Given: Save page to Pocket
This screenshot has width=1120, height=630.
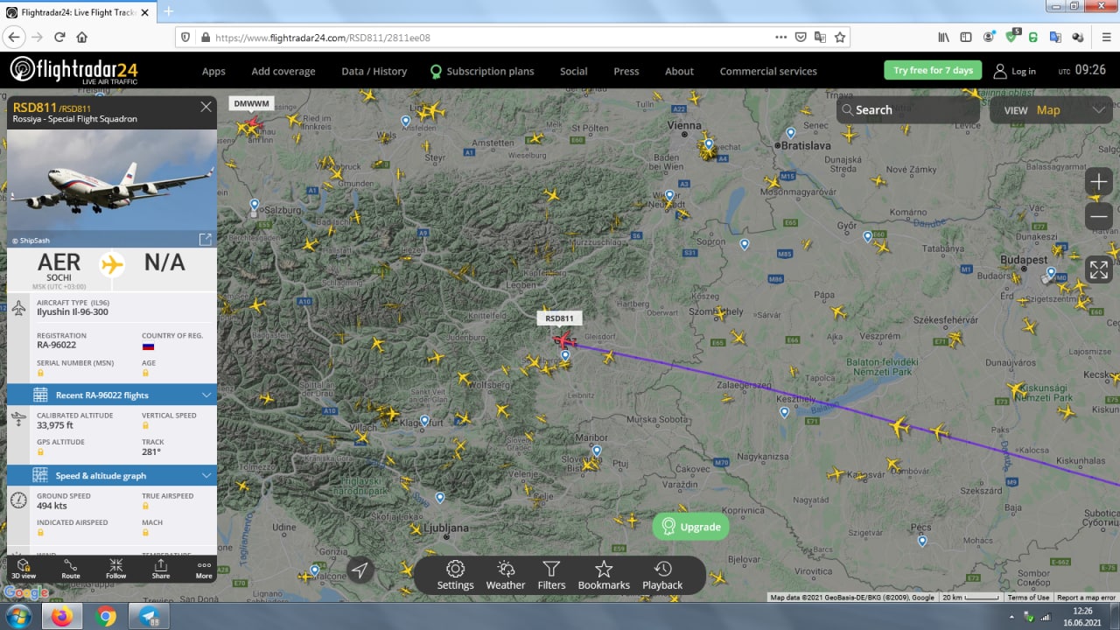Looking at the screenshot, I should 801,38.
